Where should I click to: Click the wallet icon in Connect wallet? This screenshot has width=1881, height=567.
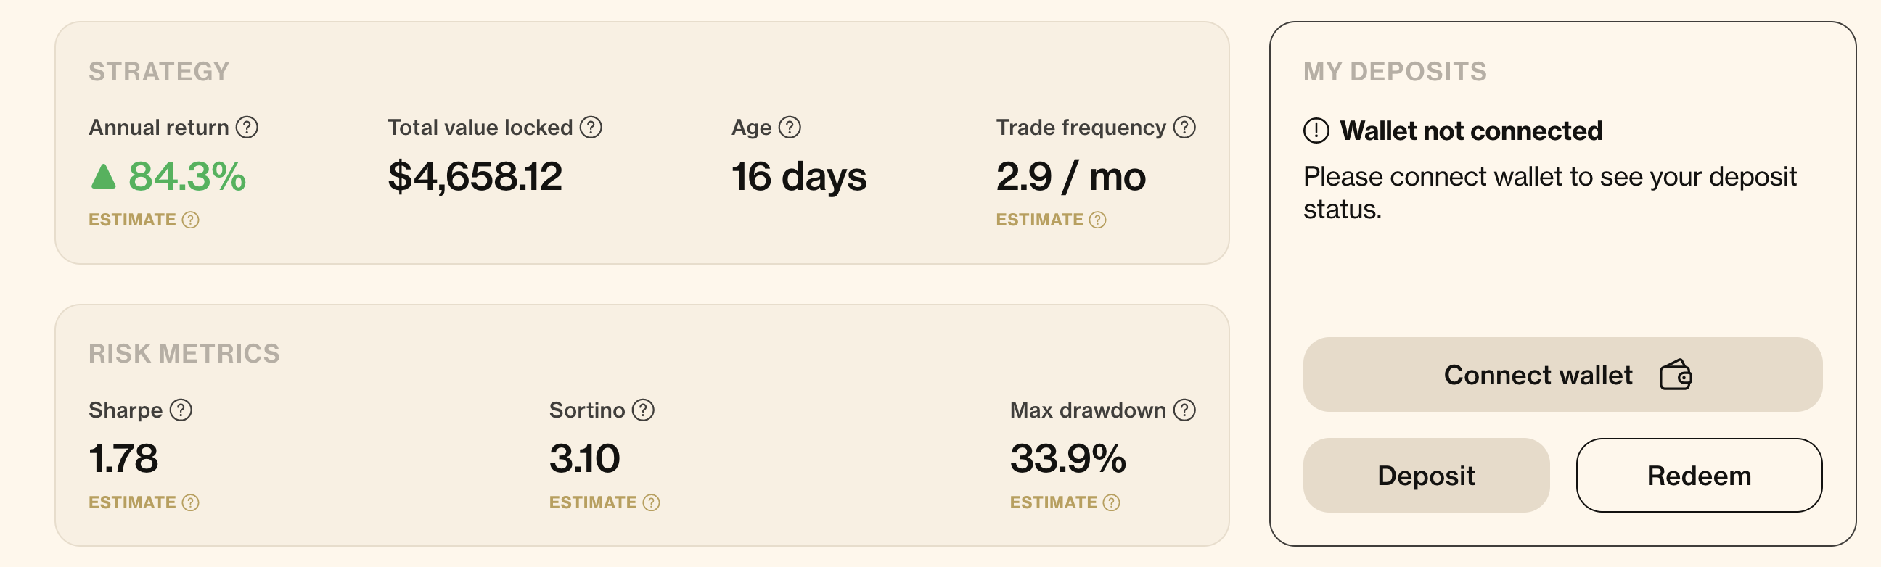click(x=1675, y=375)
